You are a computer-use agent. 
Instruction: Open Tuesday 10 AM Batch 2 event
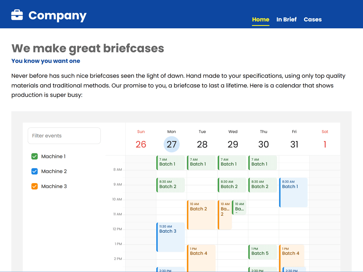coord(201,215)
